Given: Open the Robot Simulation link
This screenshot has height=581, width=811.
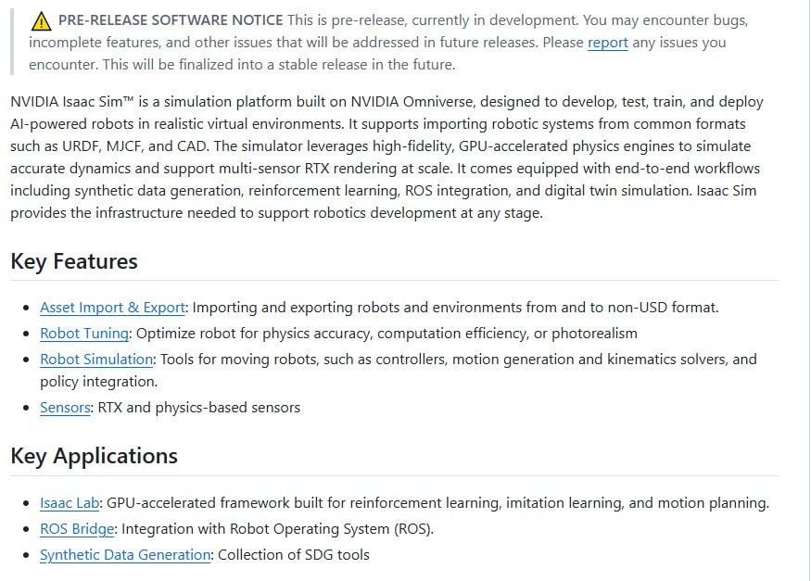Looking at the screenshot, I should click(96, 360).
